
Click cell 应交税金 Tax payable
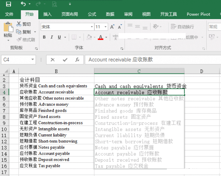(56, 166)
